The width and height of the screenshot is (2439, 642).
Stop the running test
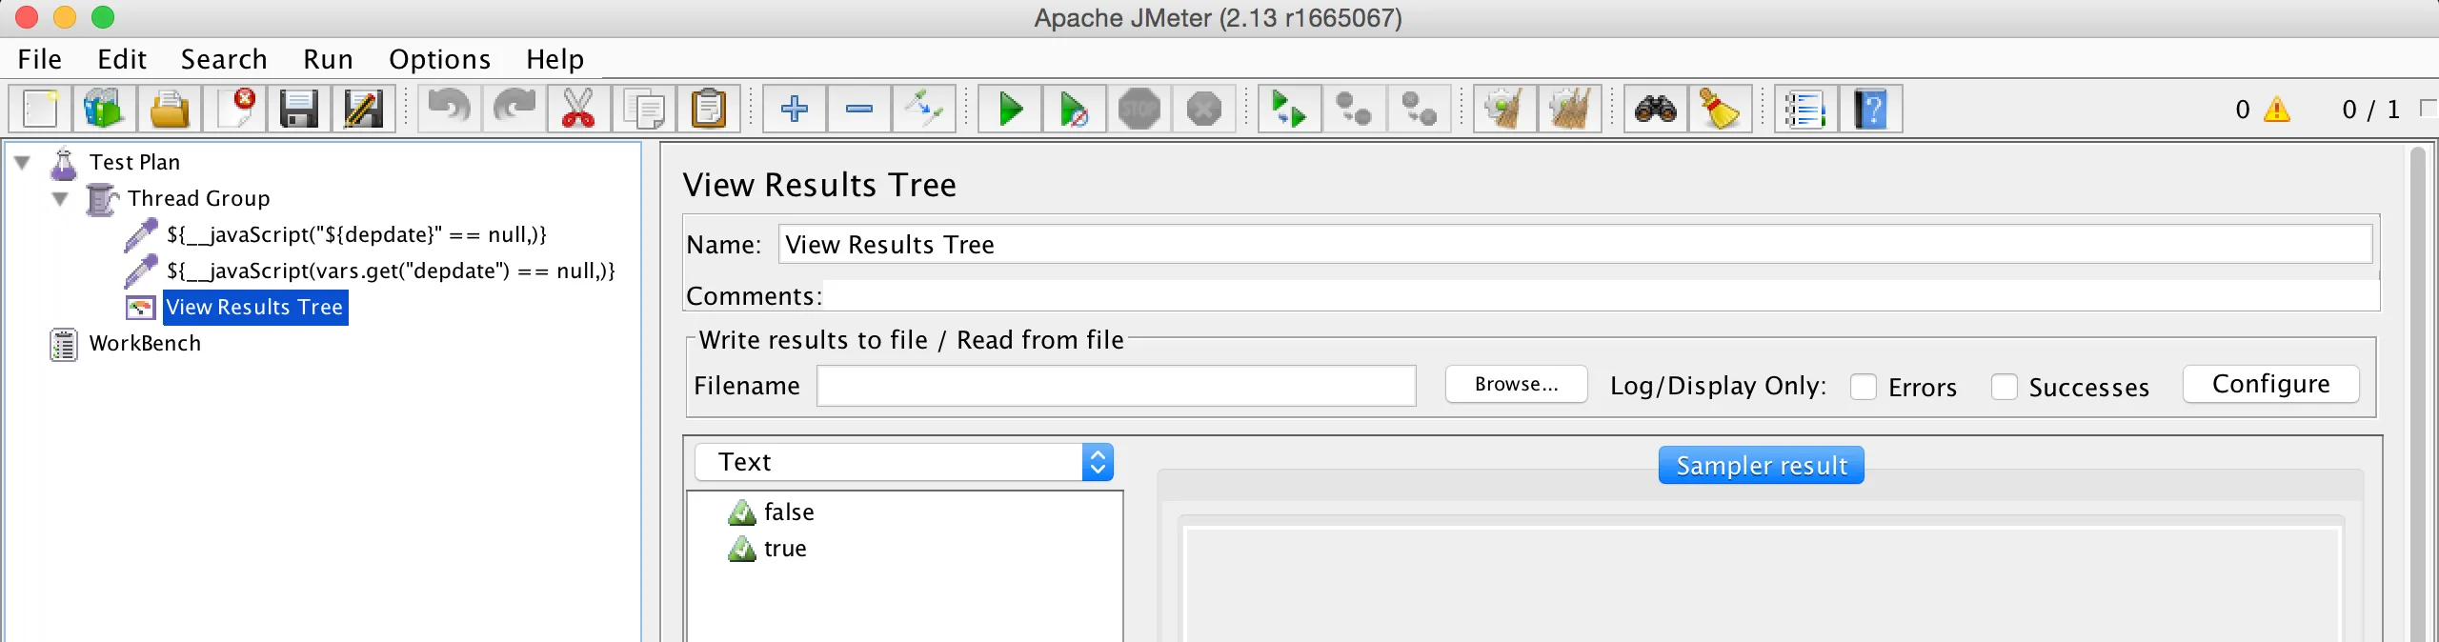pos(1139,109)
